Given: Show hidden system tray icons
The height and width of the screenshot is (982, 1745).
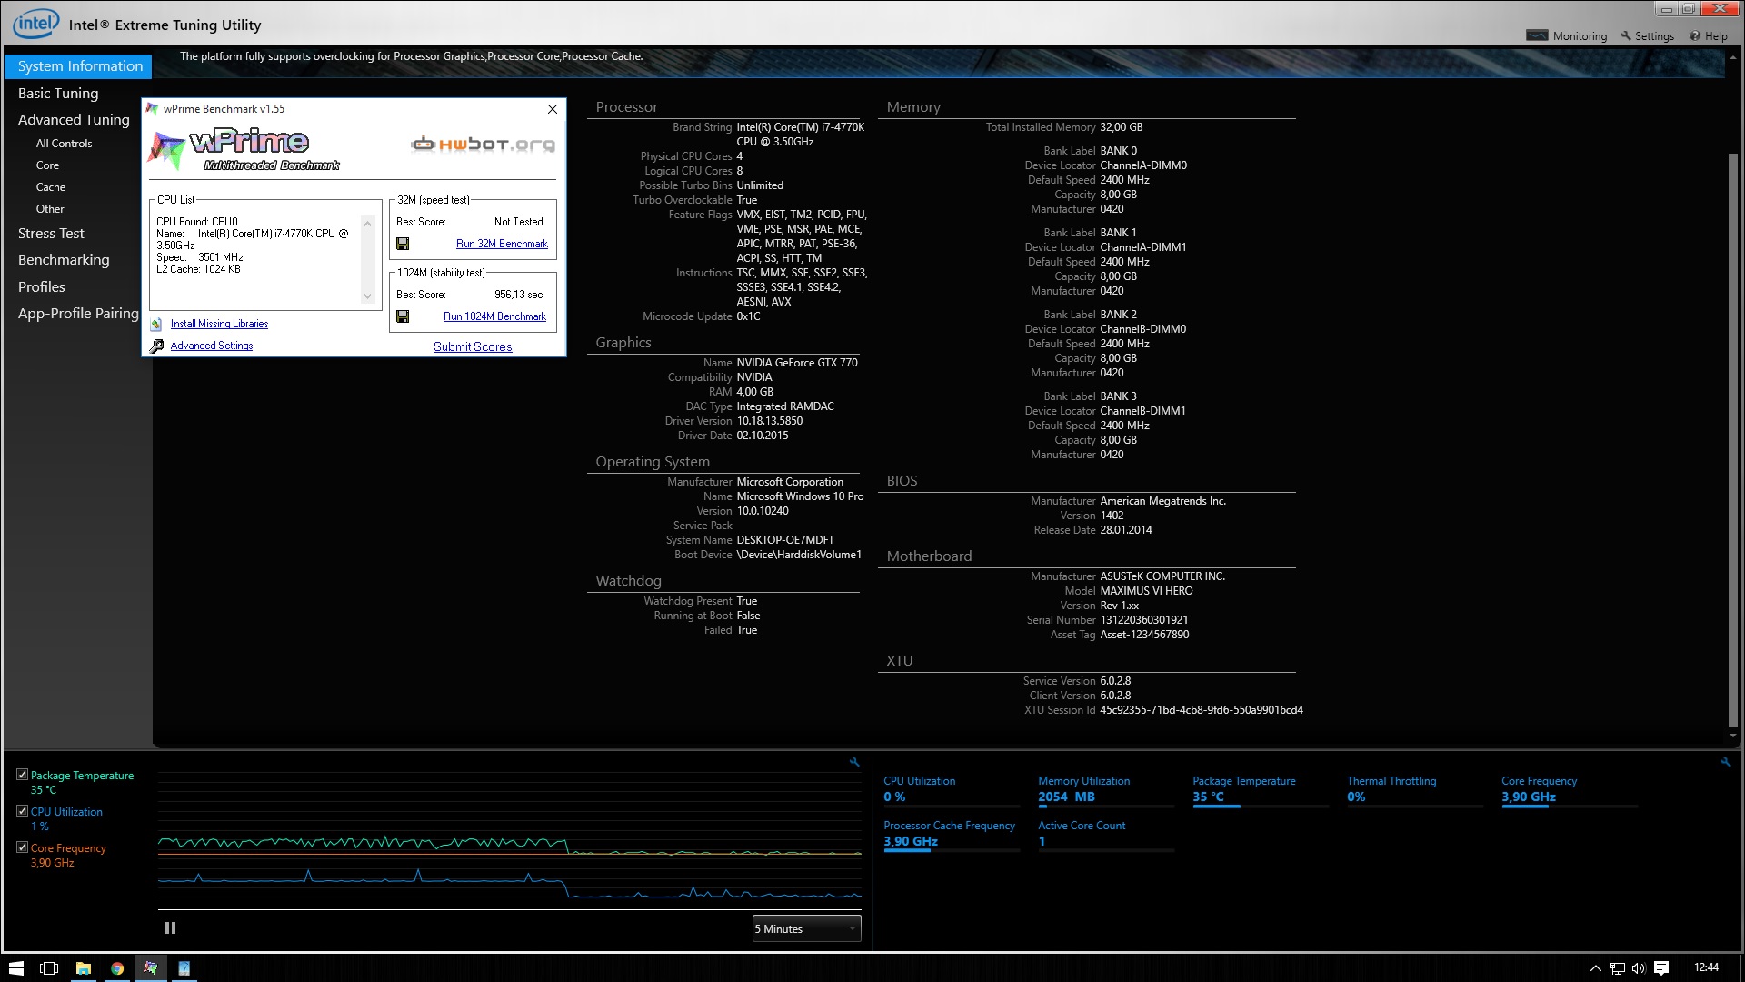Looking at the screenshot, I should 1595,968.
